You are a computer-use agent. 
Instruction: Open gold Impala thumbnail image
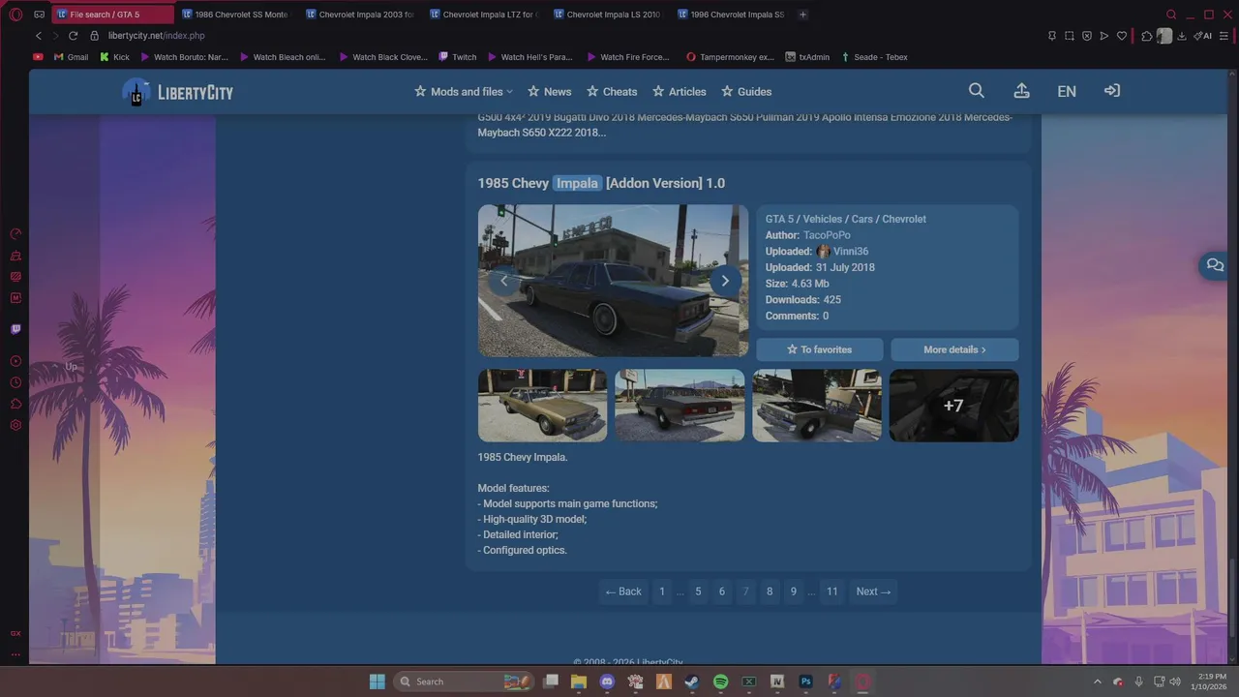[542, 406]
